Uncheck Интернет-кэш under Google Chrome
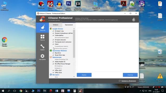 pos(53,31)
